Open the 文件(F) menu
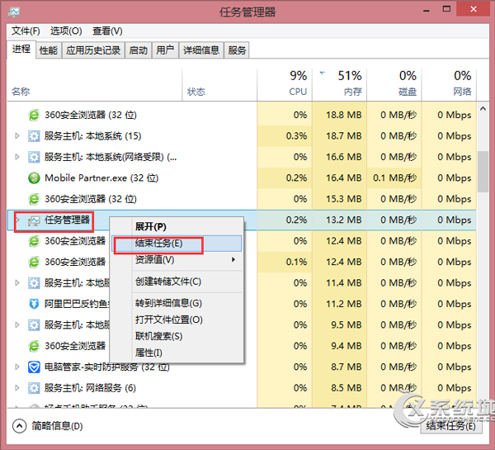The height and width of the screenshot is (450, 495). [26, 31]
